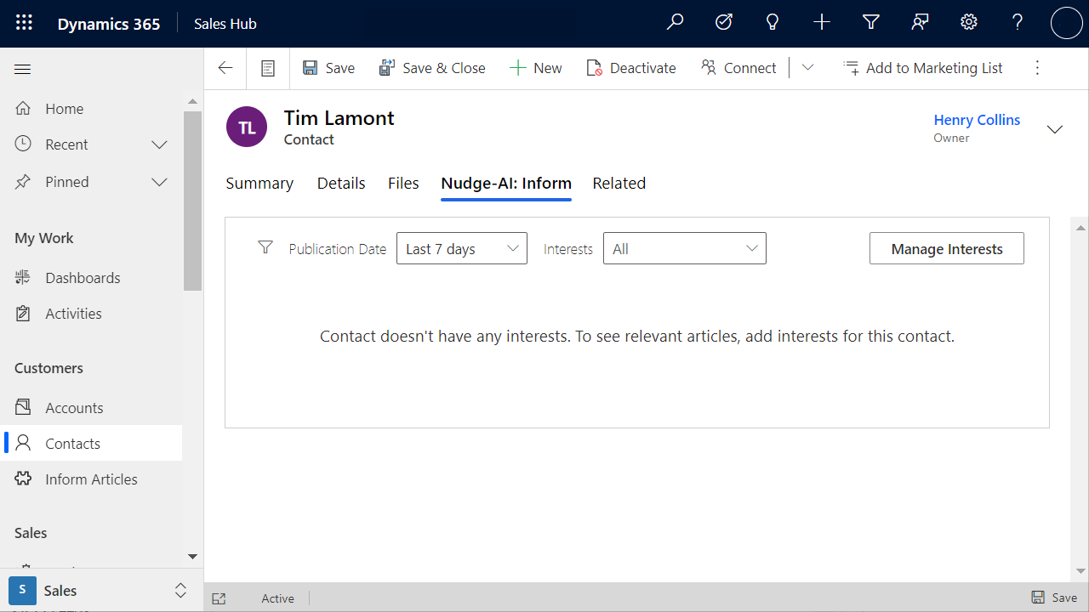
Task: Click the search magnifier icon
Action: tap(675, 23)
